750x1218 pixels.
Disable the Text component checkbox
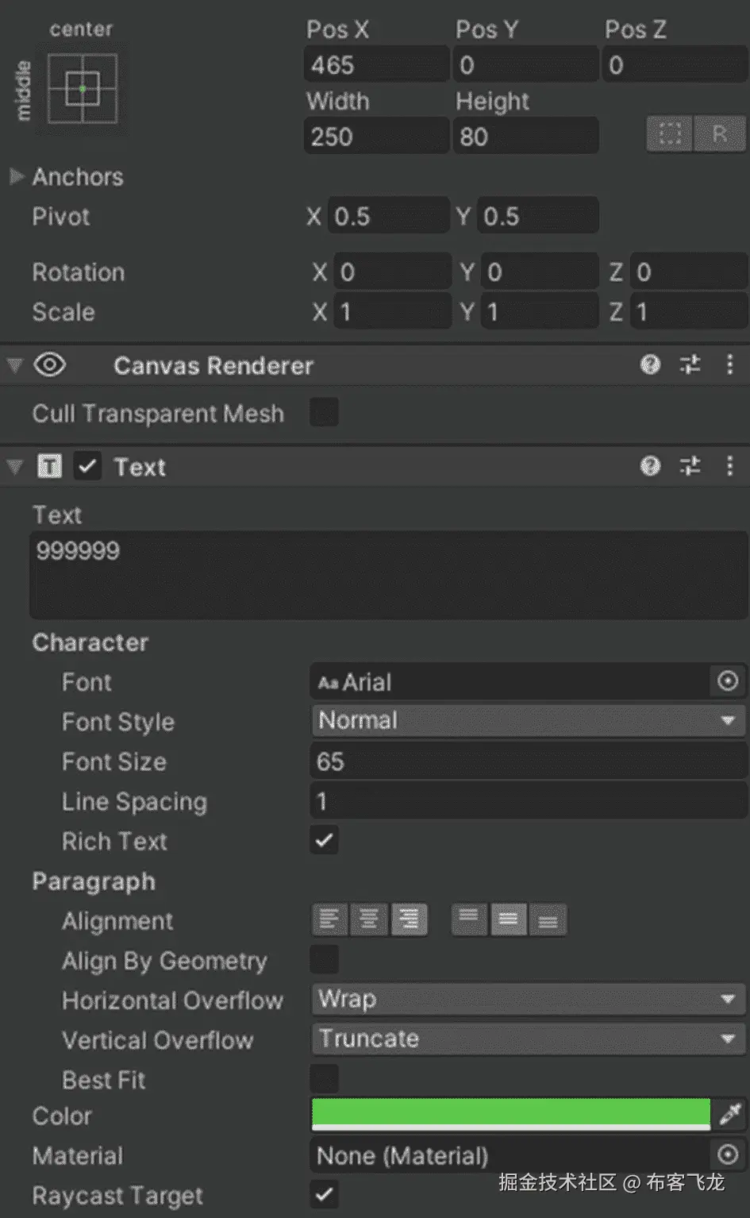(87, 466)
